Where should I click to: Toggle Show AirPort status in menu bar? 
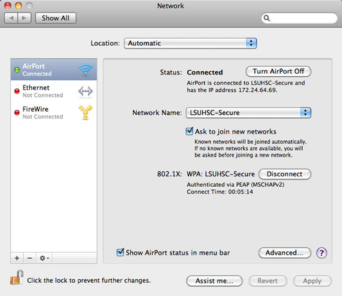click(x=120, y=253)
